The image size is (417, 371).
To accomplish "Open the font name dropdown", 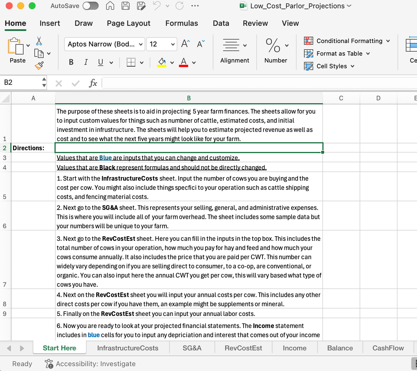I will [x=141, y=44].
